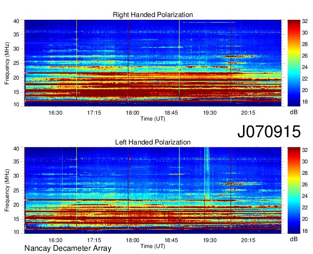313x254 pixels.
Task: Click "25" on Right Handed frequency axis
Action: click(17, 63)
